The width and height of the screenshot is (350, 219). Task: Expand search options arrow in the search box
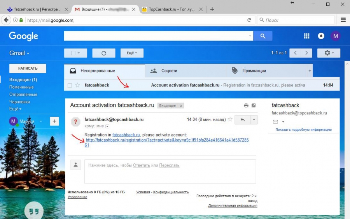250,36
